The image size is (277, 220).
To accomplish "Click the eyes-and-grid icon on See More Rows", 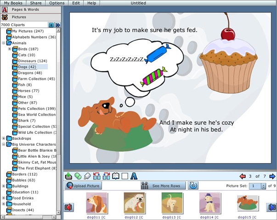I will pyautogui.click(x=145, y=186).
